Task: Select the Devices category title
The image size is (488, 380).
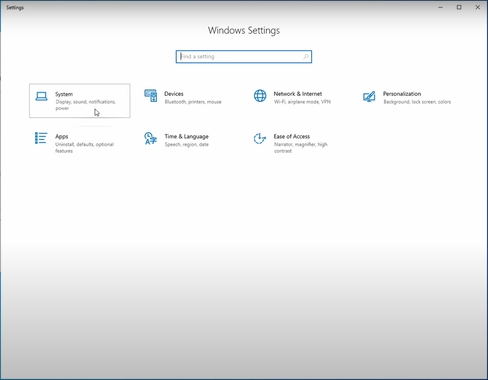Action: click(174, 94)
